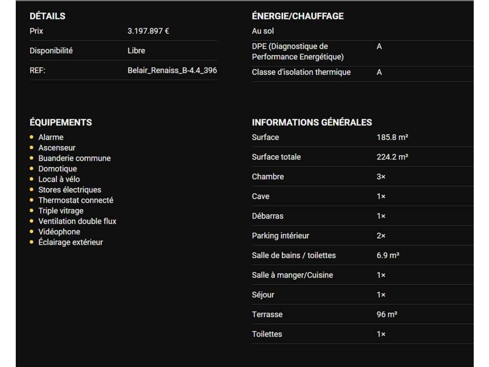Click the Terrasse value 96 m²

pyautogui.click(x=387, y=314)
